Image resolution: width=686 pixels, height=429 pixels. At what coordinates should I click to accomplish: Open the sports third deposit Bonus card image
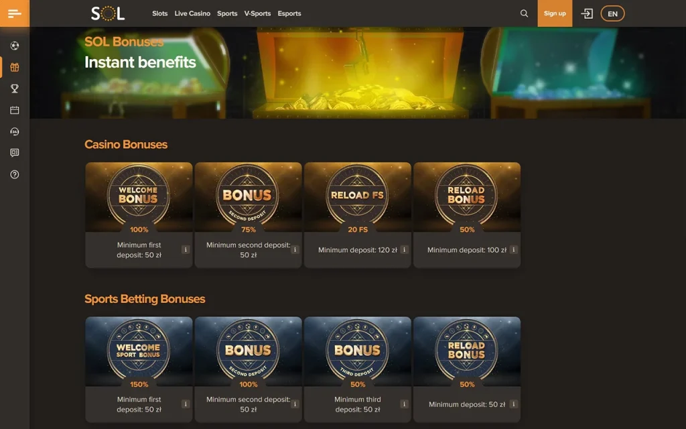pyautogui.click(x=358, y=351)
